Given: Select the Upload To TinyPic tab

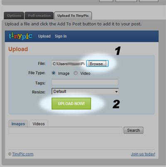Looking at the screenshot, I should 73,16.
